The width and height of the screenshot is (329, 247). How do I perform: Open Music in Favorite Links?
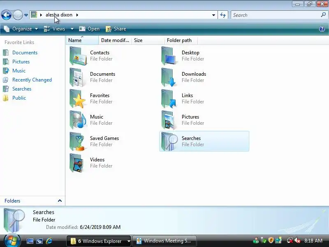point(19,70)
